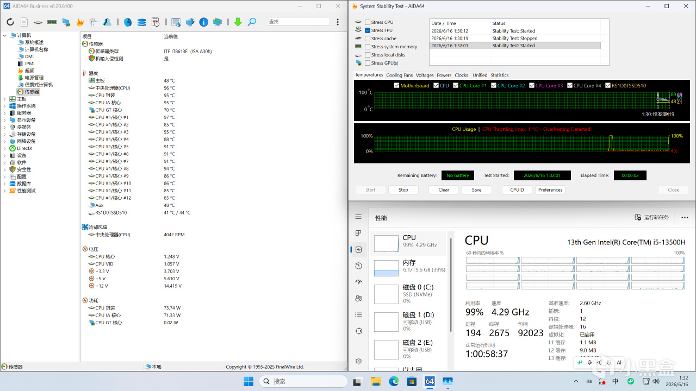Open Task Manager three-dot more options
The image size is (696, 391).
coord(685,217)
